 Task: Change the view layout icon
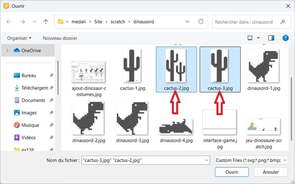click(250, 38)
